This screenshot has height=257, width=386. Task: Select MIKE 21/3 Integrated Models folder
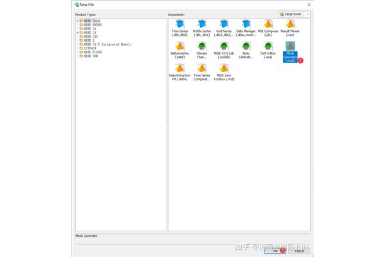pyautogui.click(x=106, y=44)
